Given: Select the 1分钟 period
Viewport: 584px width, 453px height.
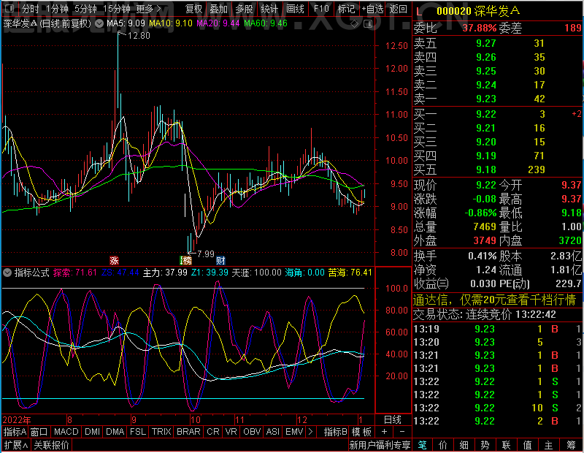Looking at the screenshot, I should click(57, 9).
